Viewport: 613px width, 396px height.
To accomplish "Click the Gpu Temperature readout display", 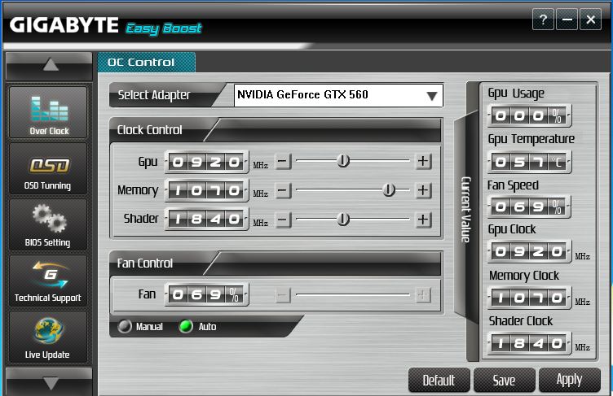I will coord(530,162).
